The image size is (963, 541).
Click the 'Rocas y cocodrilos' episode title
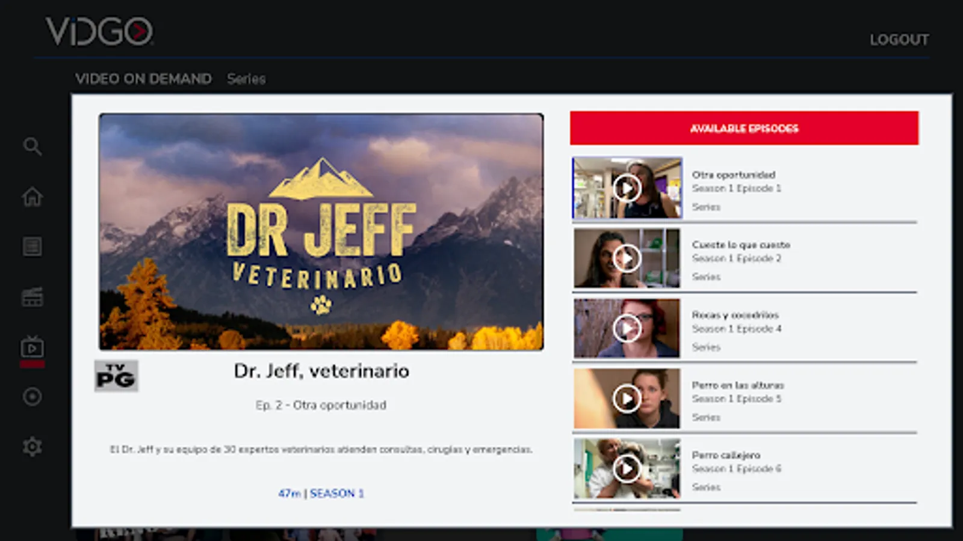point(735,315)
